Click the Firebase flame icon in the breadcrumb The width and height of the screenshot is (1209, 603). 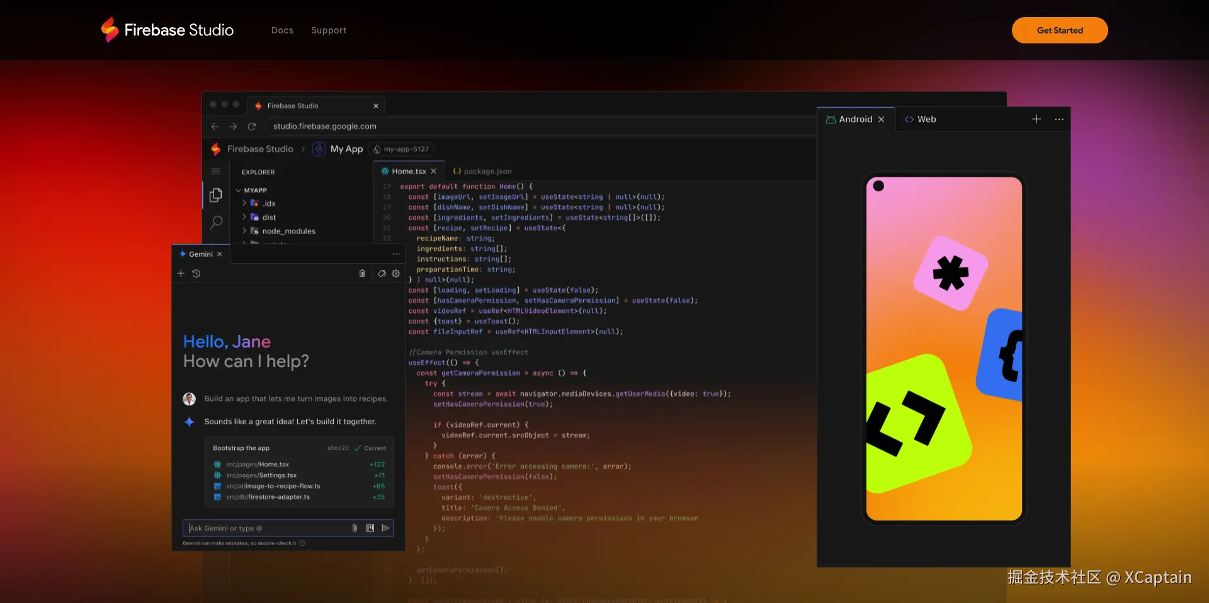[216, 149]
